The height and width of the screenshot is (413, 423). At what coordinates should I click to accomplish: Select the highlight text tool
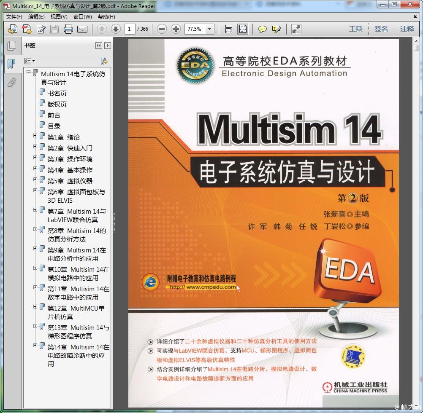277,29
